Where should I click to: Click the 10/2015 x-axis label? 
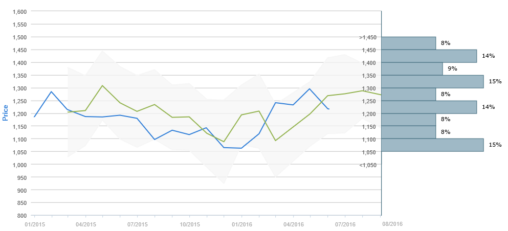[x=189, y=224]
